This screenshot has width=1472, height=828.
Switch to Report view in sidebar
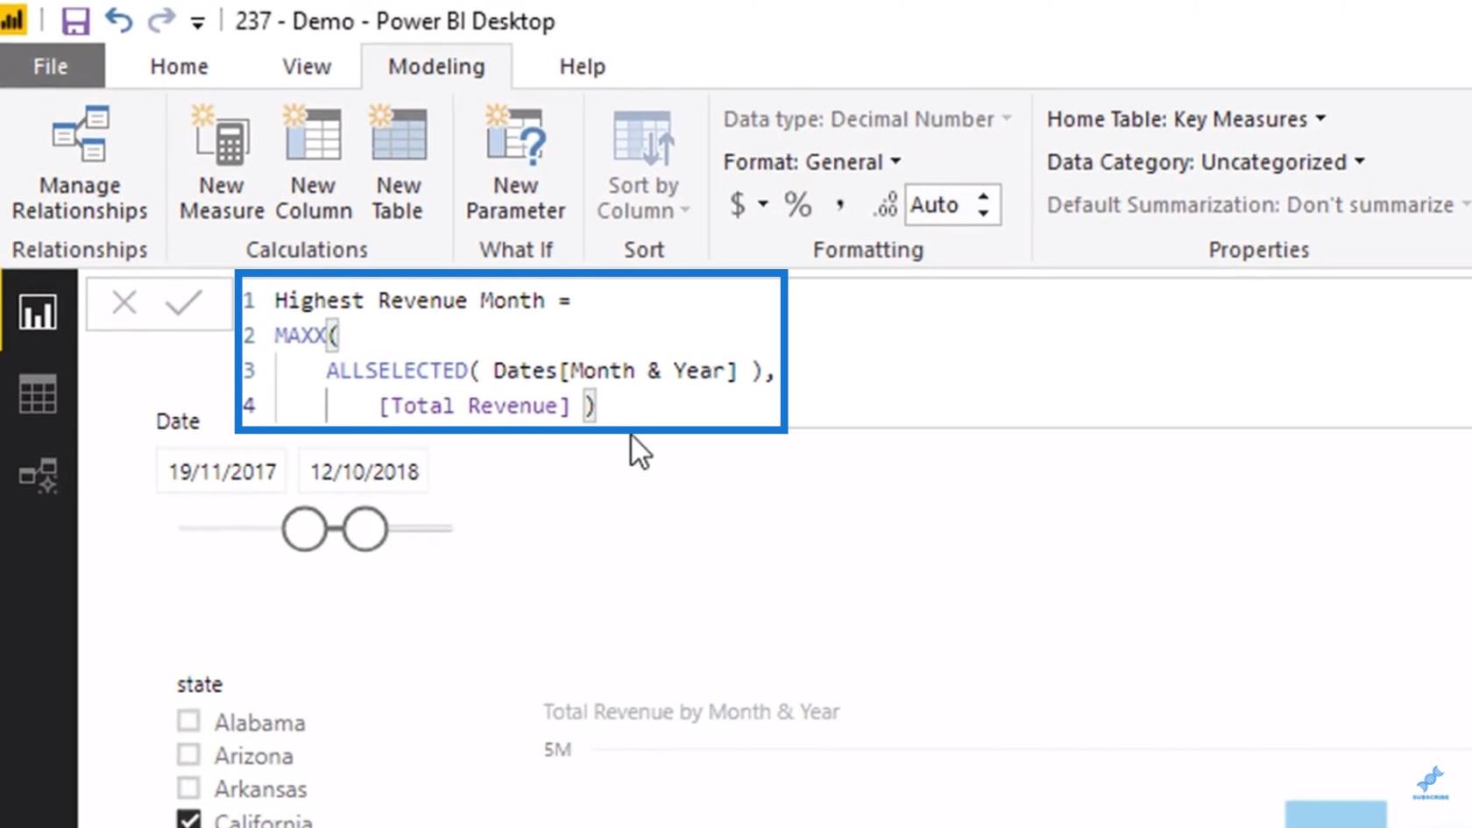pos(39,313)
